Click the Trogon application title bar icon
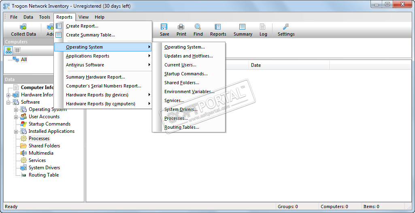415x213 pixels. tap(6, 6)
